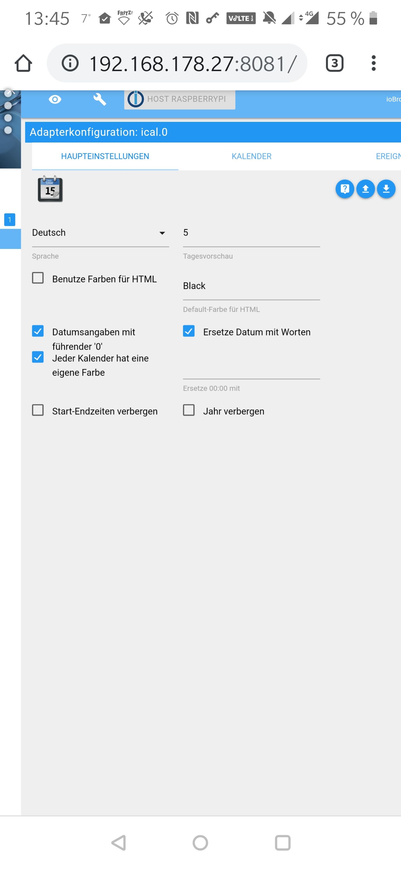Click the Tagesvorschau number field
Viewport: 401px width, 870px height.
pos(251,233)
